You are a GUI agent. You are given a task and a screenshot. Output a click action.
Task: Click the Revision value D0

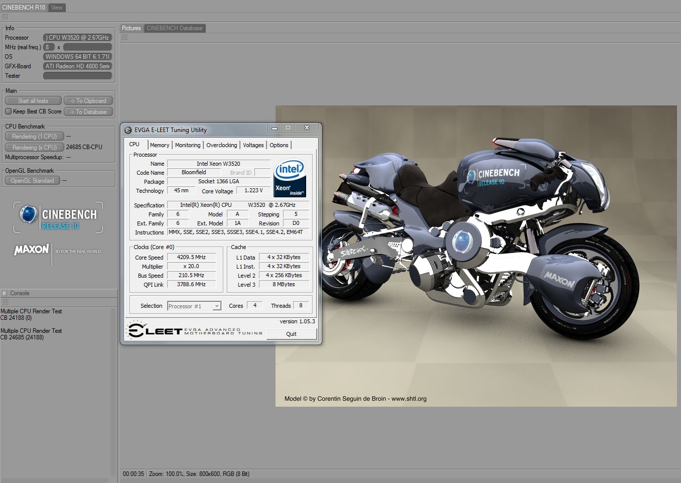[296, 223]
